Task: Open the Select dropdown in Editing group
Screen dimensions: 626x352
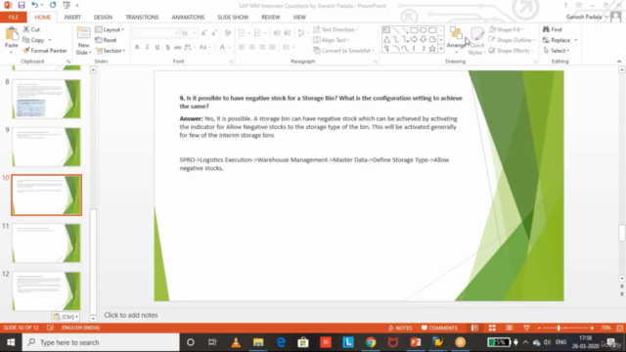Action: (557, 51)
